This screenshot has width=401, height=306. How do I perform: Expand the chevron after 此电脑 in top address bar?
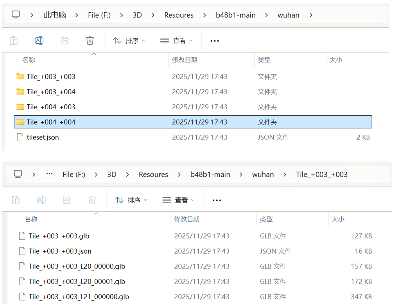click(x=76, y=15)
